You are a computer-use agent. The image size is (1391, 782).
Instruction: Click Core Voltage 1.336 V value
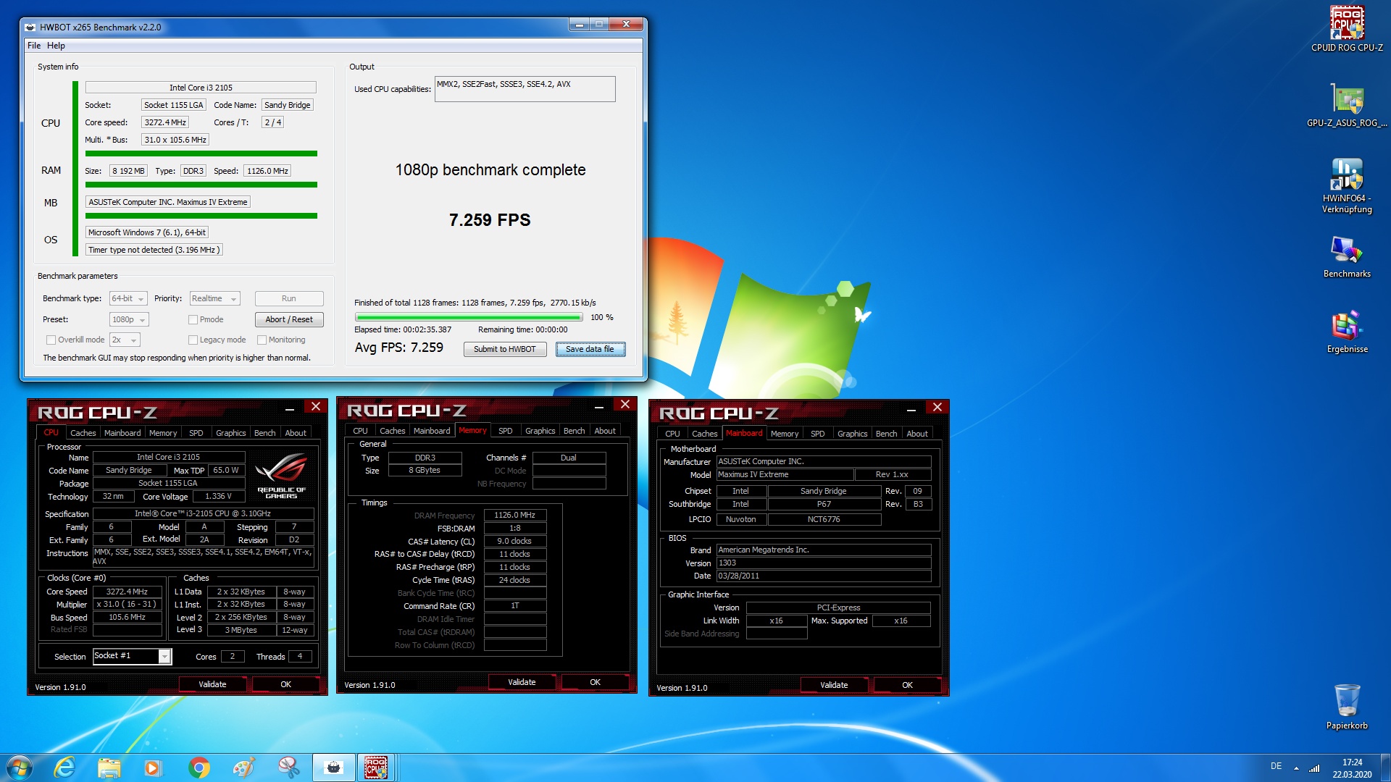click(x=218, y=497)
